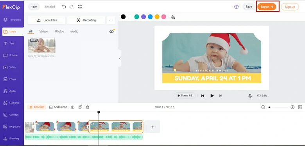This screenshot has height=146, width=305.
Task: Switch to the Photos media tab
Action: (x=59, y=31)
